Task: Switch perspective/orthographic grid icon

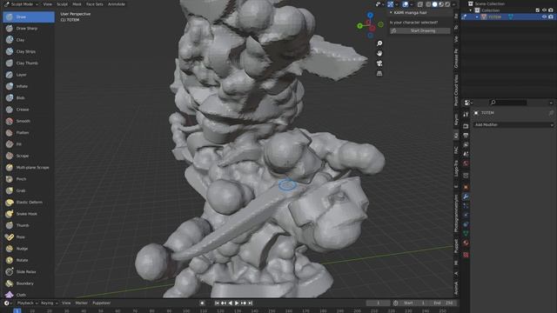Action: [x=379, y=73]
